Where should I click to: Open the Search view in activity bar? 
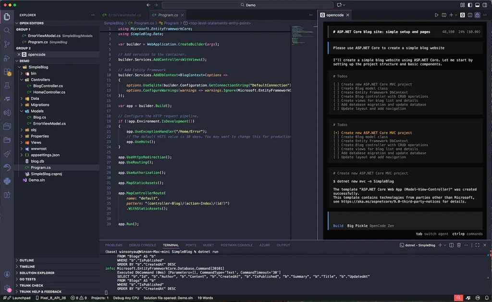[x=7, y=30]
